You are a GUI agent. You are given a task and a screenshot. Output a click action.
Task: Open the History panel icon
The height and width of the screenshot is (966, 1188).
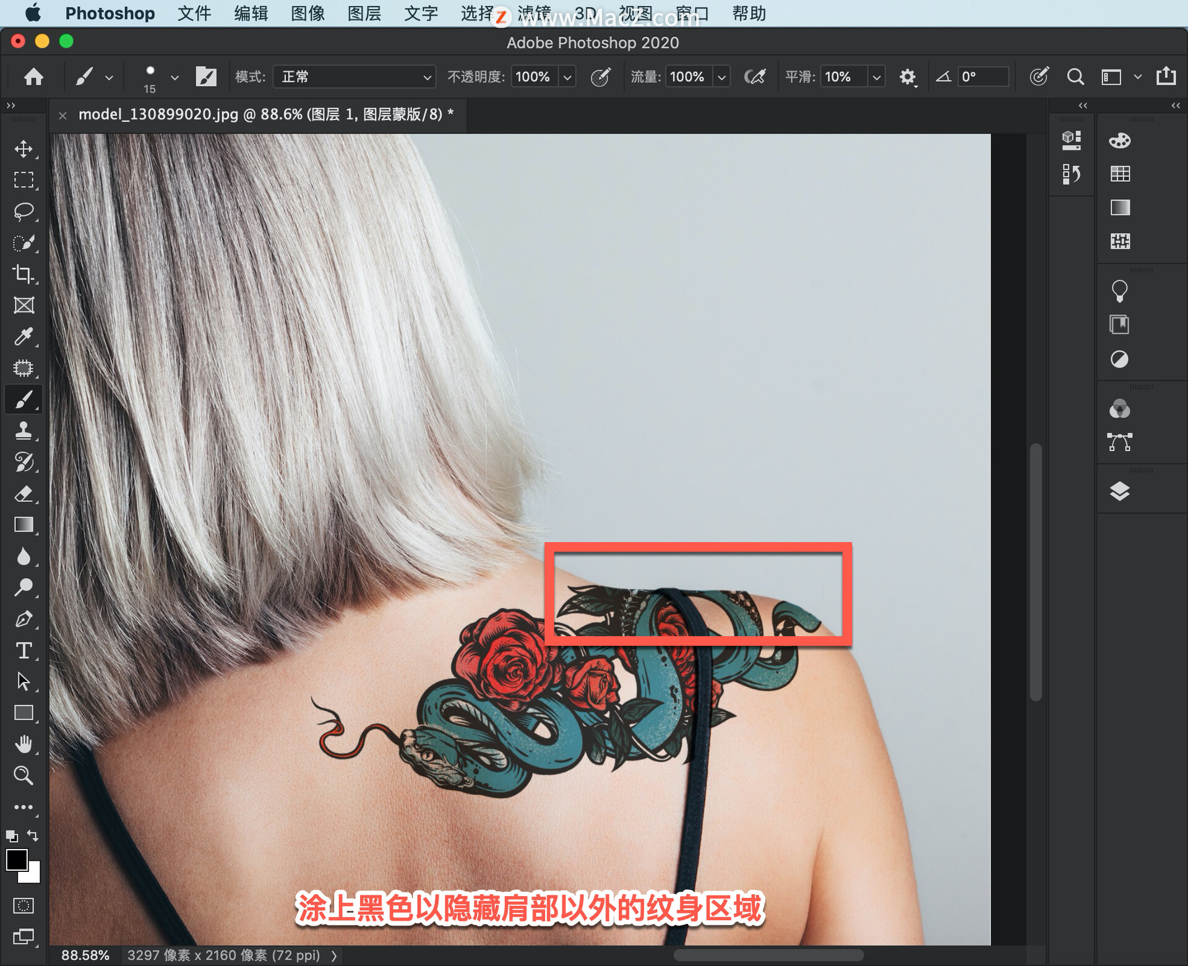pyautogui.click(x=1071, y=174)
